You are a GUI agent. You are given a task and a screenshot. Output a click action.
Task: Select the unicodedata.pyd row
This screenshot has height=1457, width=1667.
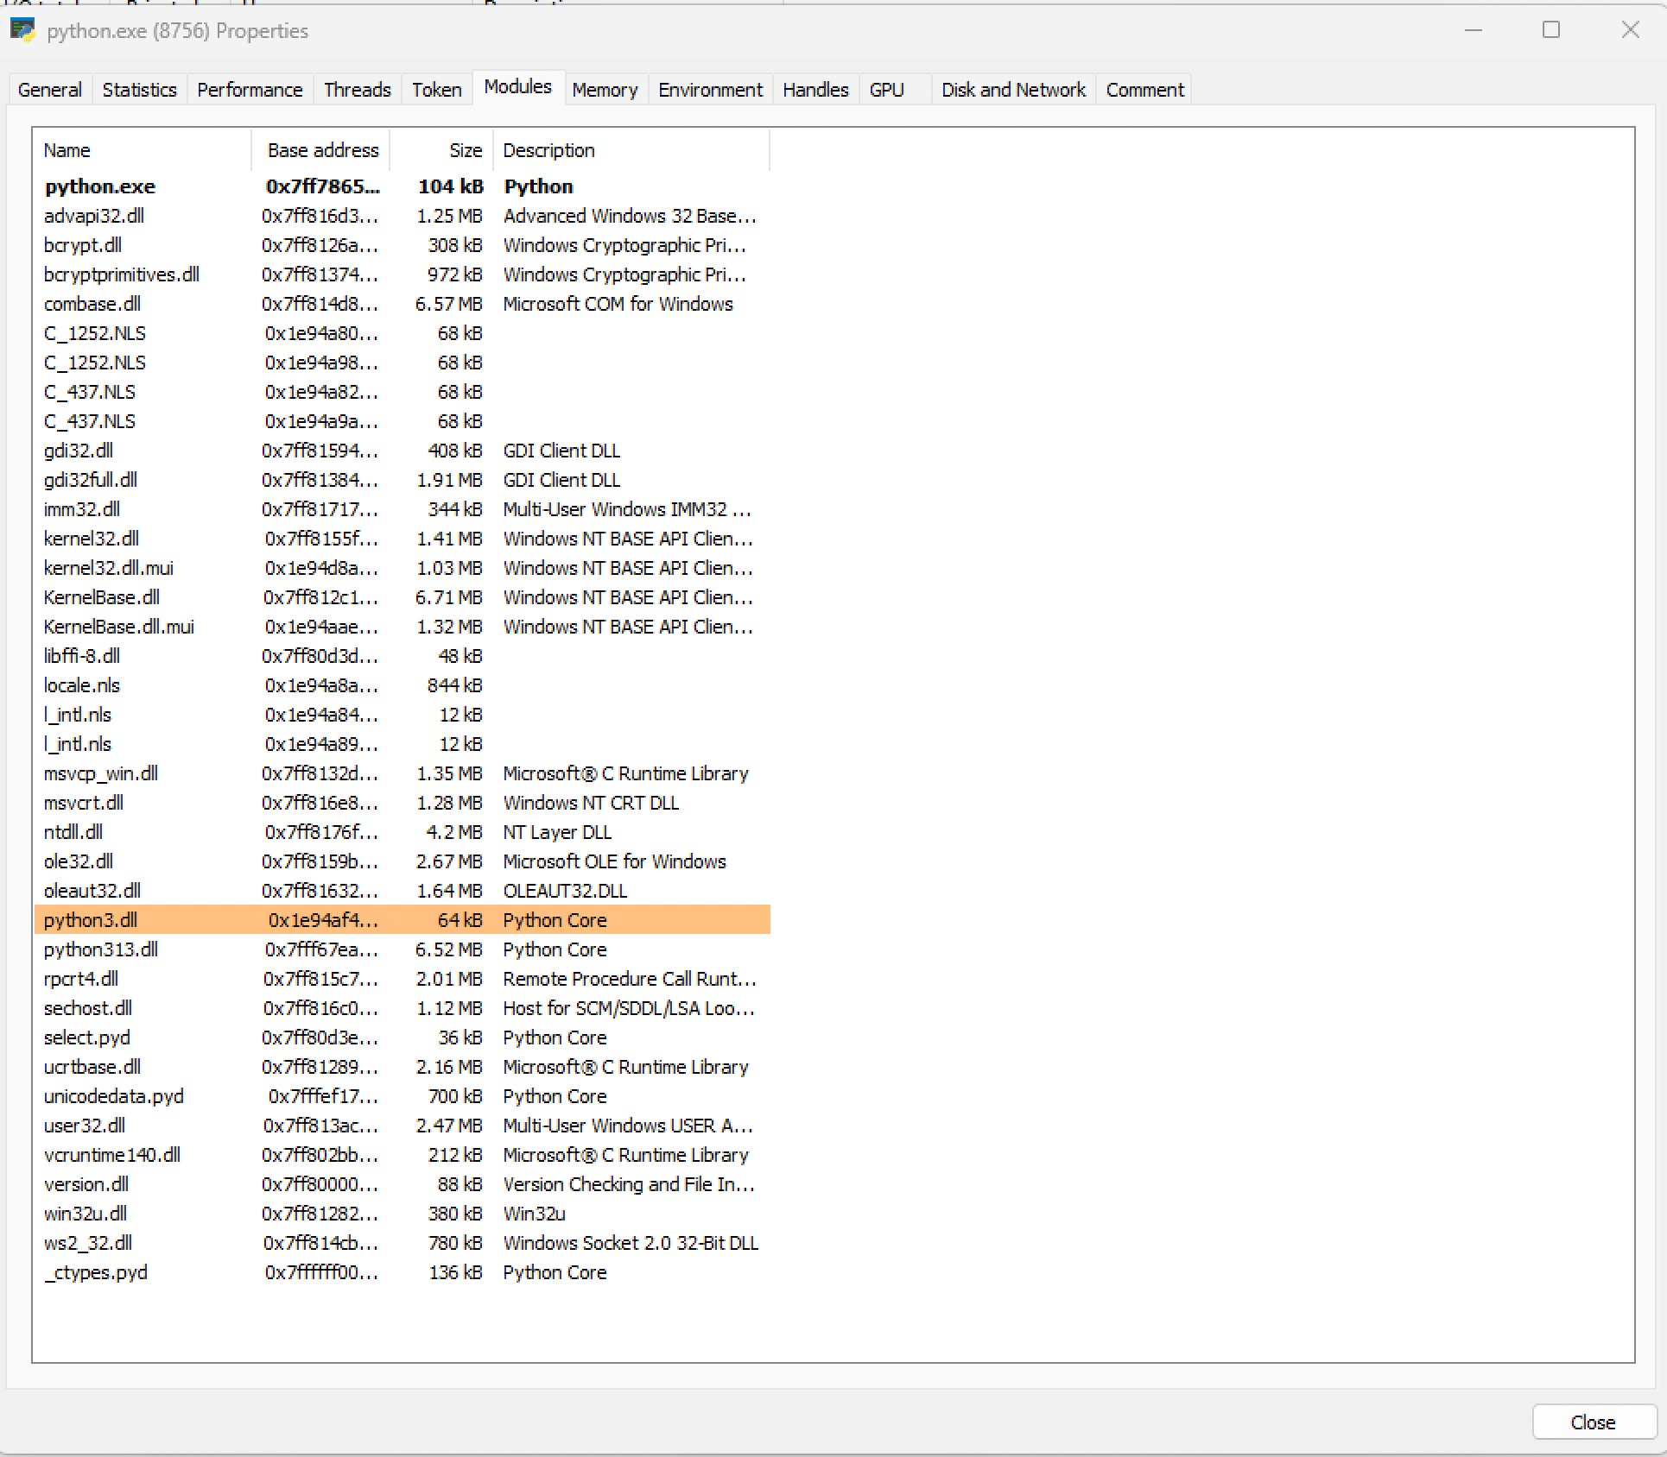(x=402, y=1096)
